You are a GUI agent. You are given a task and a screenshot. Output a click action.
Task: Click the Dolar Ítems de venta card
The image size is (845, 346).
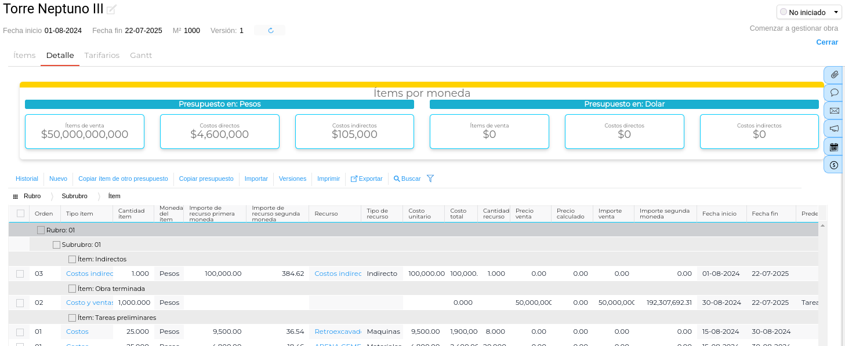tap(489, 132)
